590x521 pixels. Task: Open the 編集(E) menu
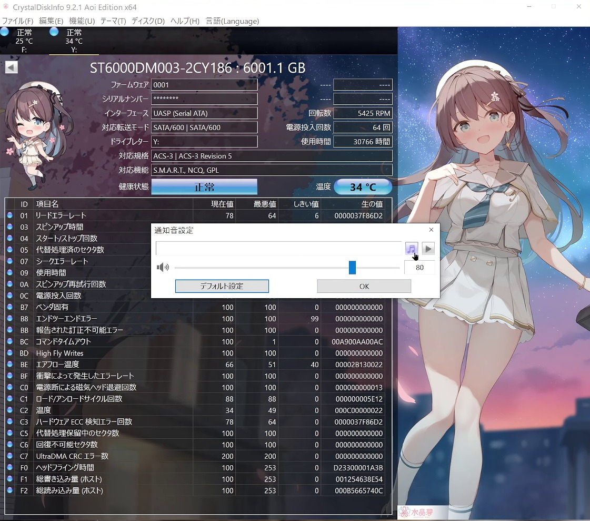51,21
